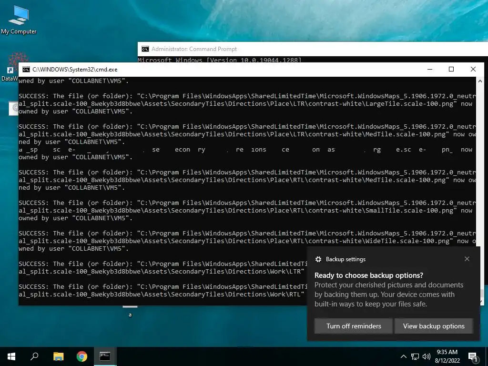Click the Backup settings gear icon
Viewport: 488px width, 366px height.
318,259
